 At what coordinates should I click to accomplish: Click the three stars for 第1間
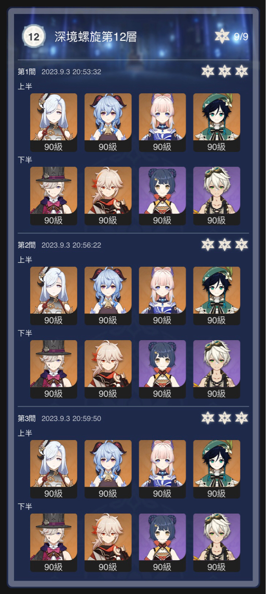[x=225, y=71]
